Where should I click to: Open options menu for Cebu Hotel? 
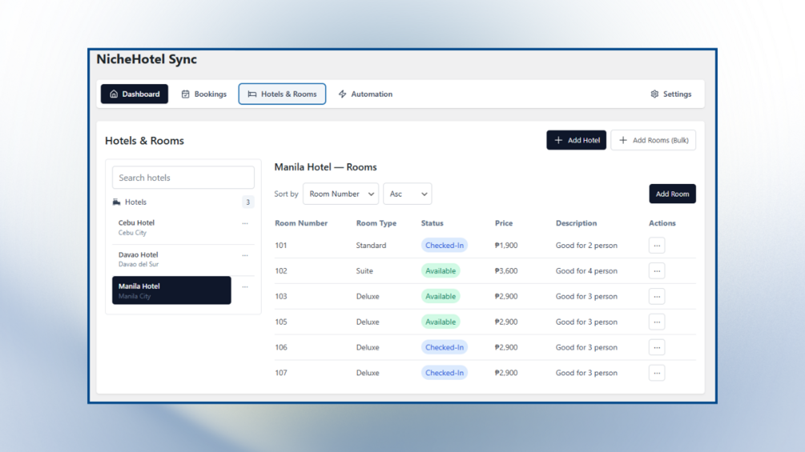coord(245,223)
